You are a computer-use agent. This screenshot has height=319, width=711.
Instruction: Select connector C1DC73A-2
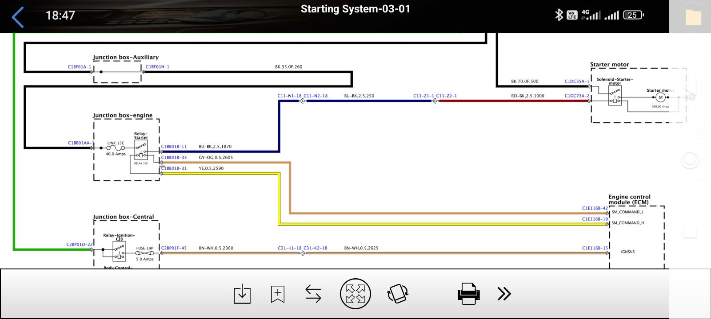[577, 96]
